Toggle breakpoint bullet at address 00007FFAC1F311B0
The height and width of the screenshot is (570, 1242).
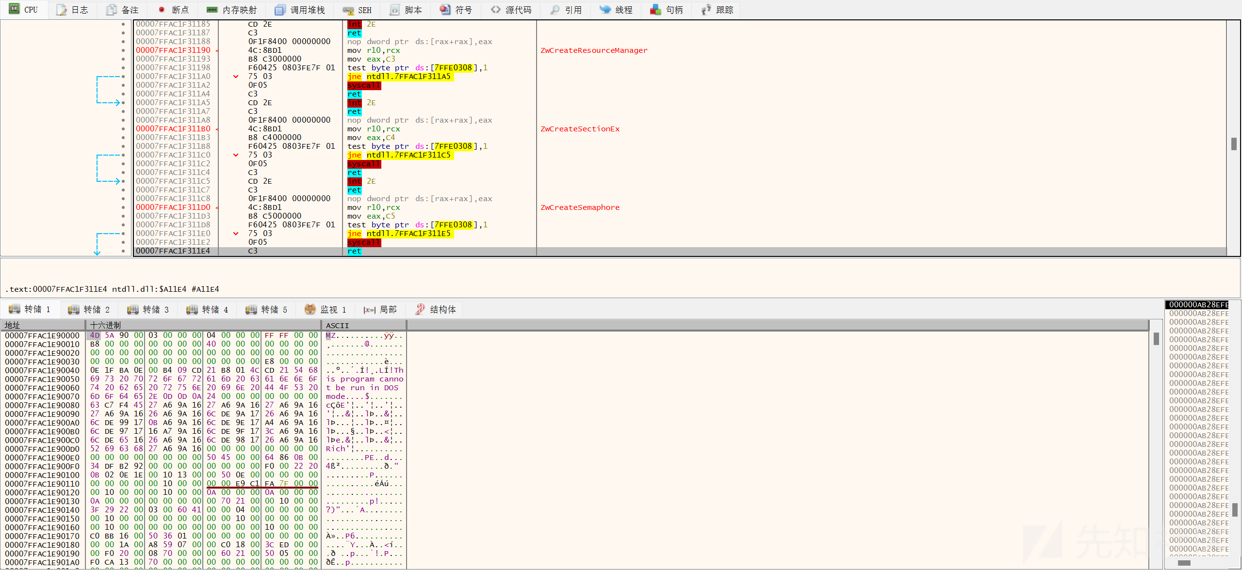(x=123, y=129)
